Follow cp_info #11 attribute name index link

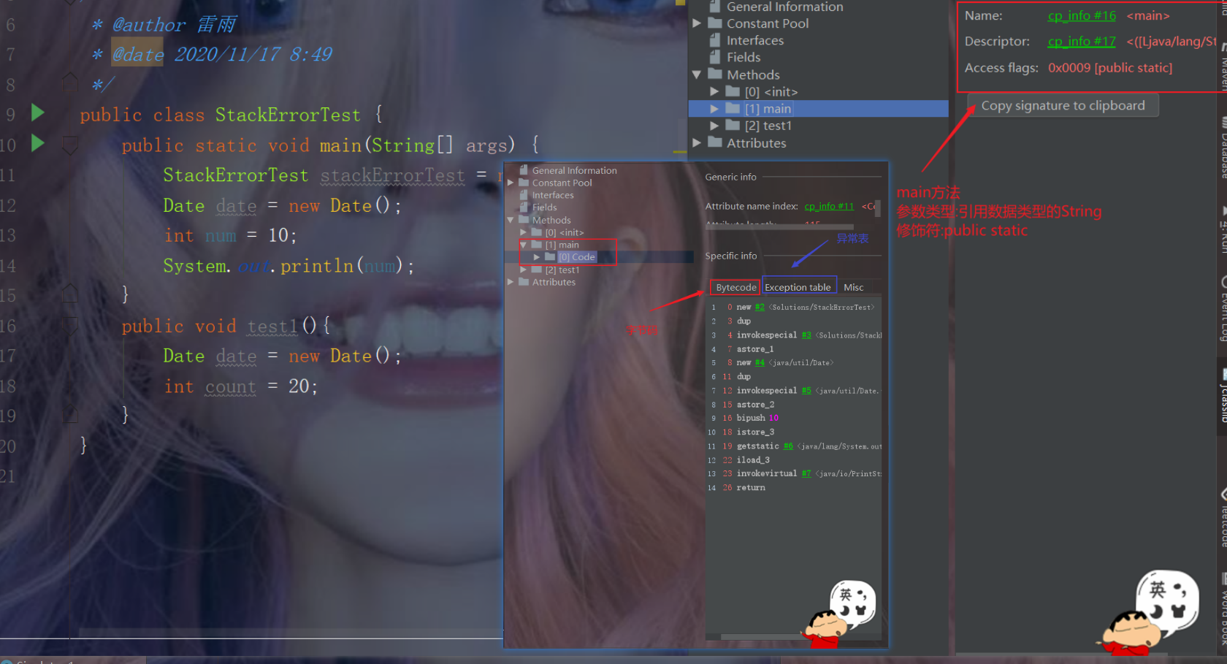tap(829, 206)
